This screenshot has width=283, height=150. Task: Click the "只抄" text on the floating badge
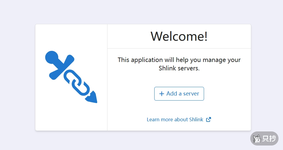[269, 139]
